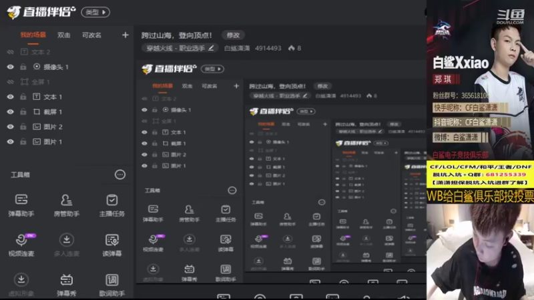Click the 直播伴侣 logo in the top-left header
Image resolution: width=534 pixels, height=300 pixels.
click(x=41, y=12)
